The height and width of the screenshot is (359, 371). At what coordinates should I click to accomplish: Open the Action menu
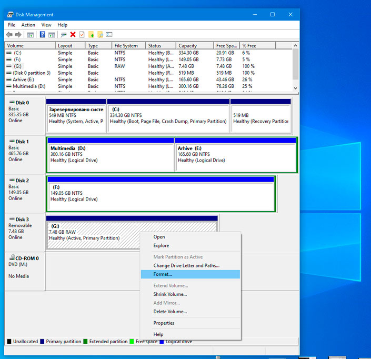click(x=28, y=25)
